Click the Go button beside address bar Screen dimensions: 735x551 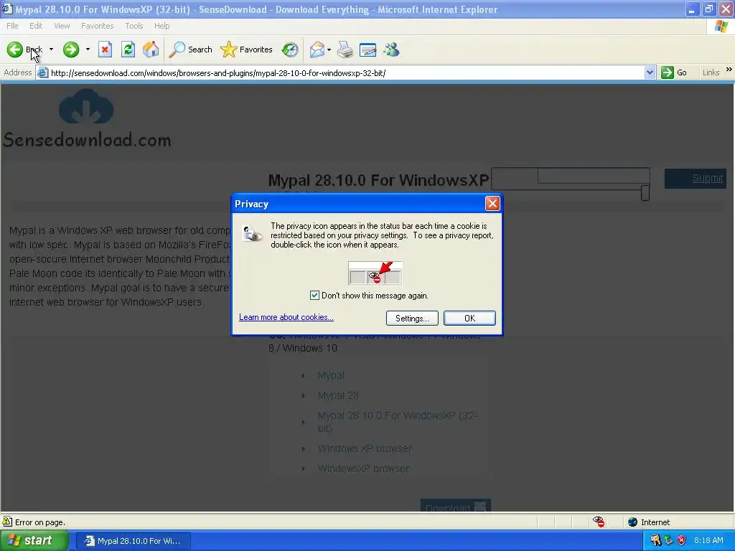(674, 73)
